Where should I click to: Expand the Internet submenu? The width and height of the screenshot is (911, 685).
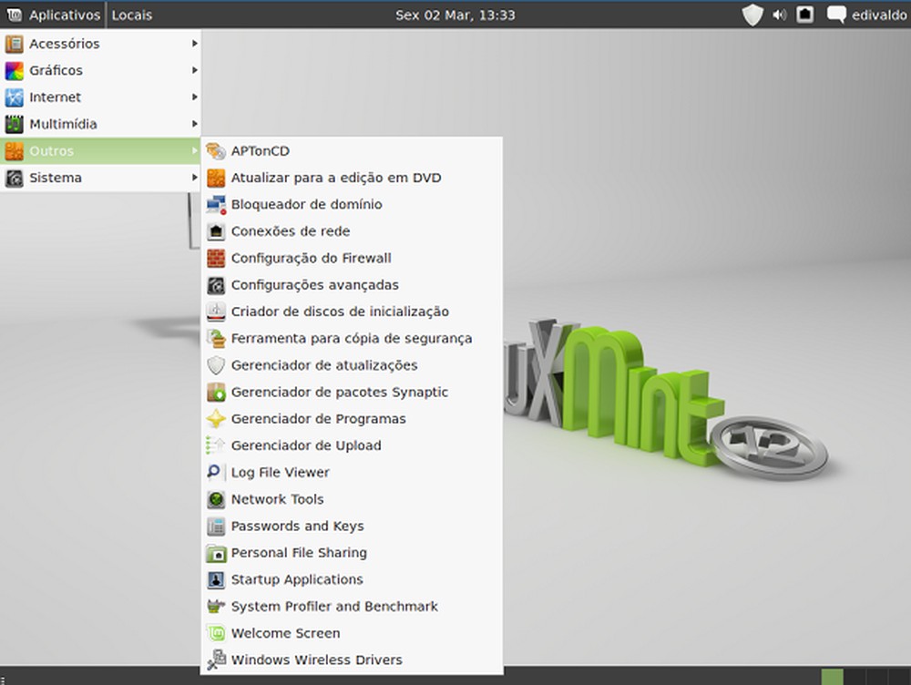coord(56,97)
